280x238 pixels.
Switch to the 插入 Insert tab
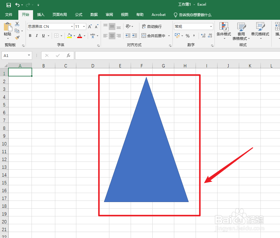41,15
